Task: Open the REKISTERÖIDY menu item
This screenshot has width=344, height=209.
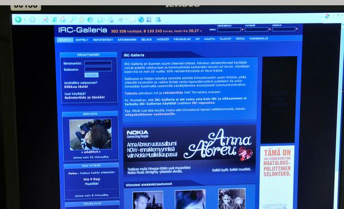Action: click(103, 40)
